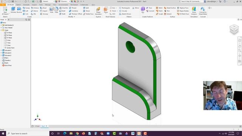The image size is (242, 136).
Task: Select the Rectangular pattern tool
Action: click(x=124, y=8)
